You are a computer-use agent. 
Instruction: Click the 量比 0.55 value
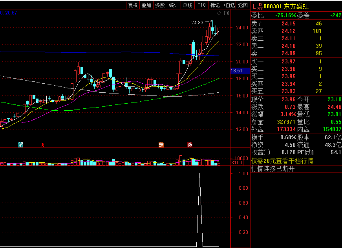pyautogui.click(x=336, y=122)
